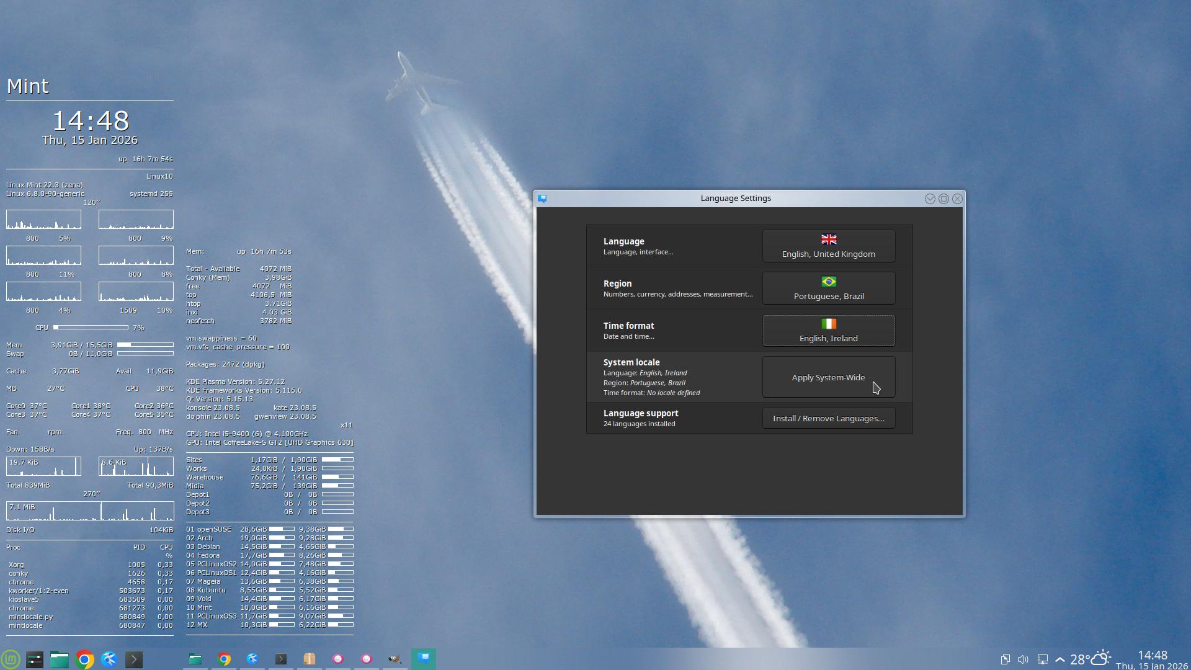Image resolution: width=1191 pixels, height=670 pixels.
Task: Expand hidden system tray icons arrow
Action: point(1059,659)
